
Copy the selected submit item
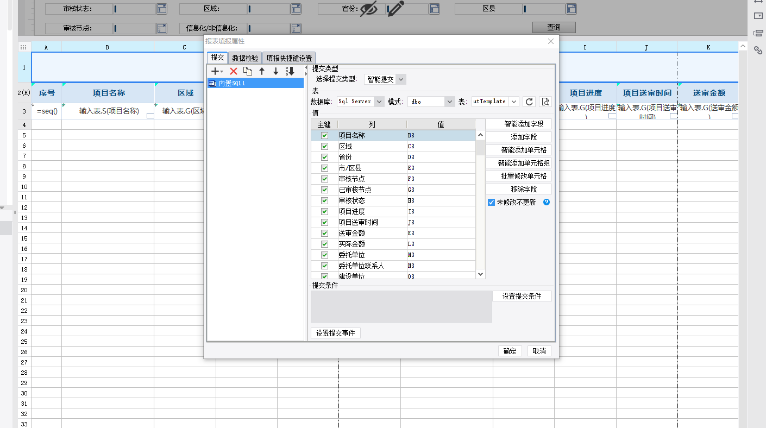pyautogui.click(x=248, y=71)
